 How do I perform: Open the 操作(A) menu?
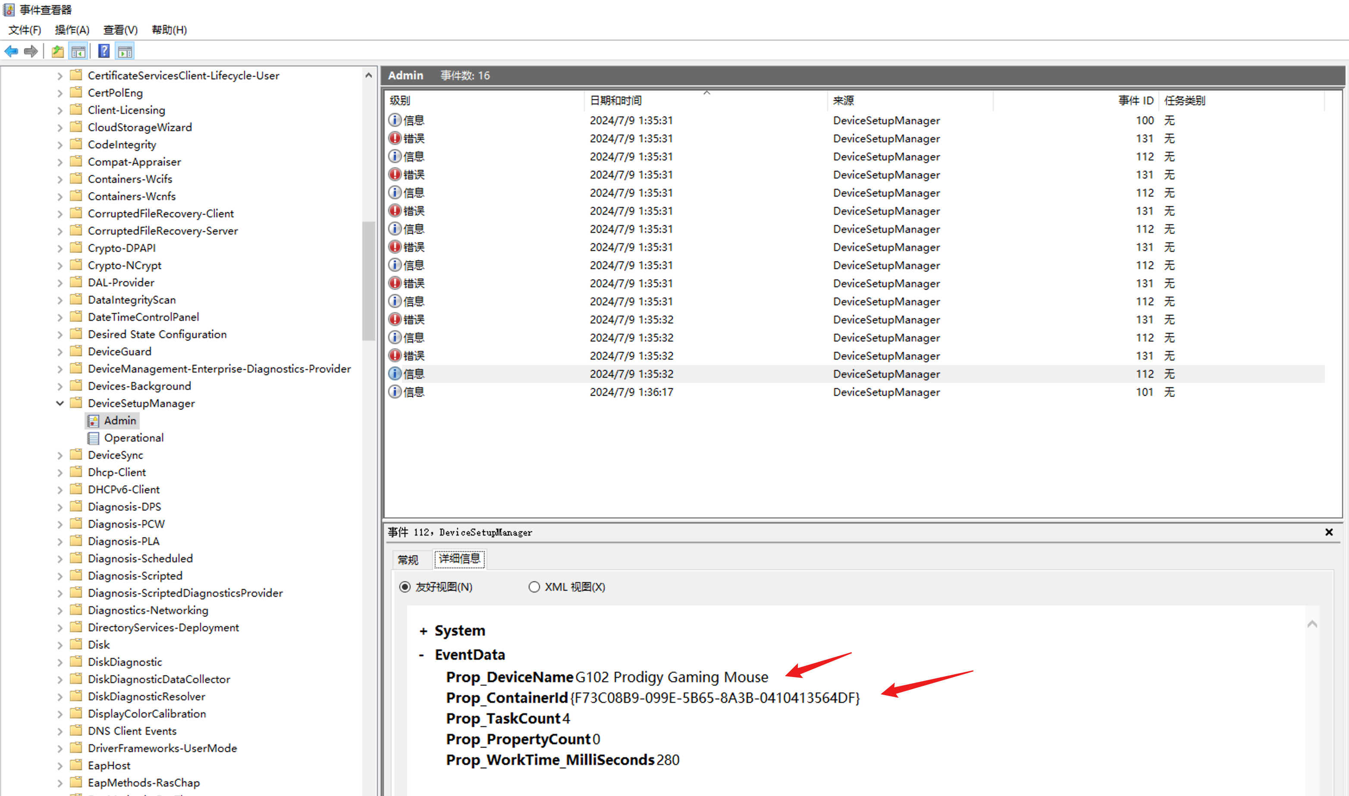point(72,30)
